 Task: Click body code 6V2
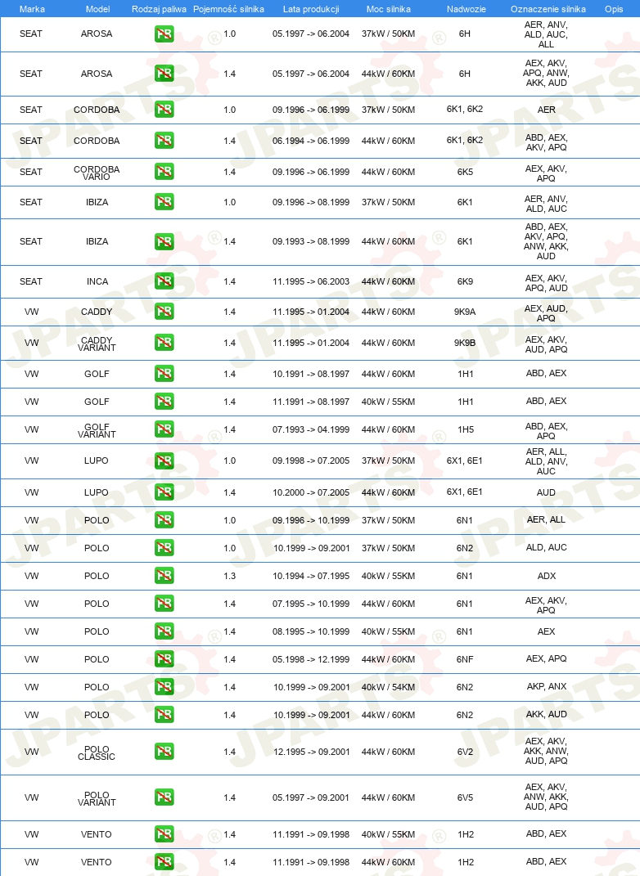coord(465,752)
